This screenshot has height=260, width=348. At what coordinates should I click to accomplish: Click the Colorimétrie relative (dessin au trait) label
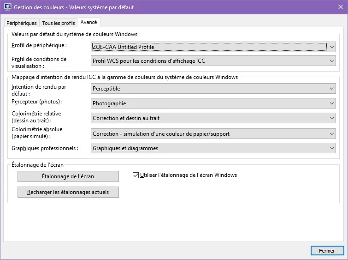pyautogui.click(x=36, y=117)
